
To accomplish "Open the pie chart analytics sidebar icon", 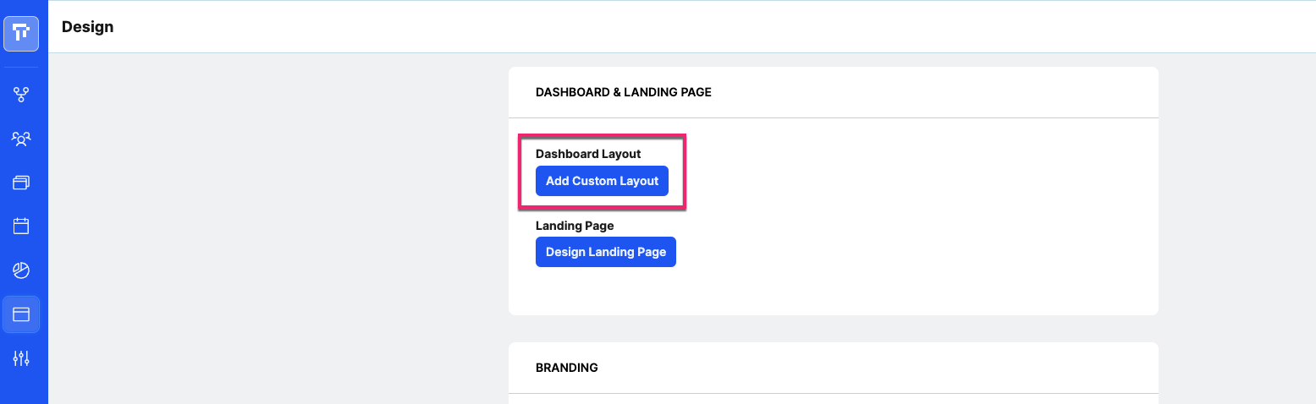I will 21,270.
